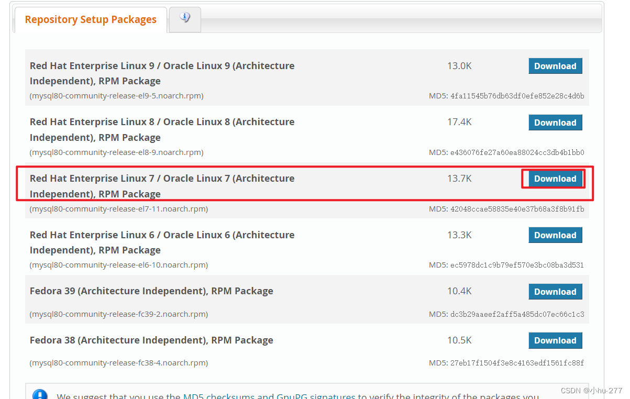This screenshot has height=399, width=630.
Task: Click the MD5 hash starting with ec5978dc
Action: point(517,265)
